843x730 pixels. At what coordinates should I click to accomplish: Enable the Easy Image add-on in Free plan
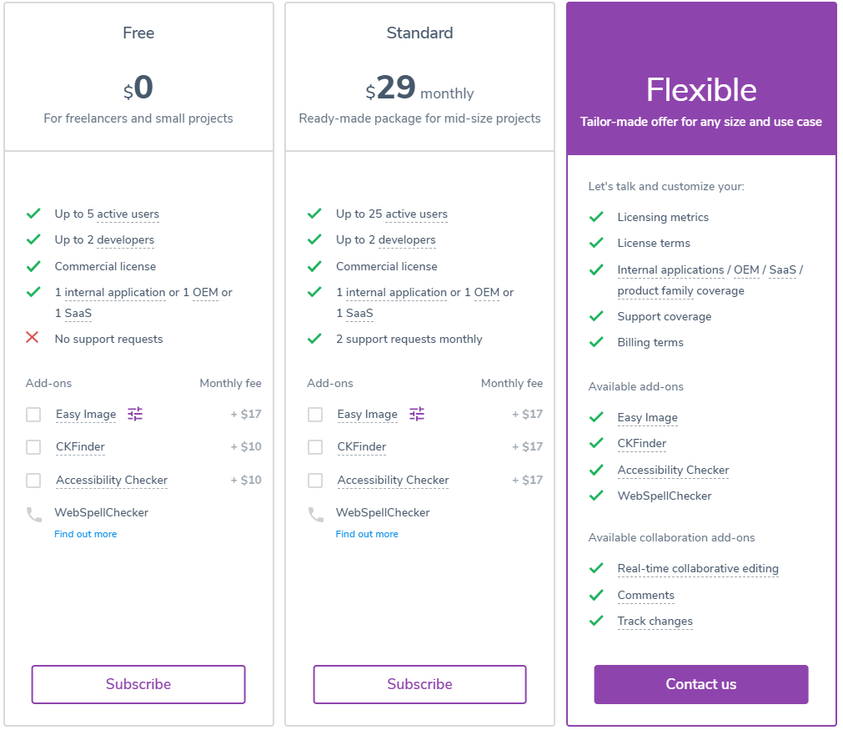[x=33, y=414]
